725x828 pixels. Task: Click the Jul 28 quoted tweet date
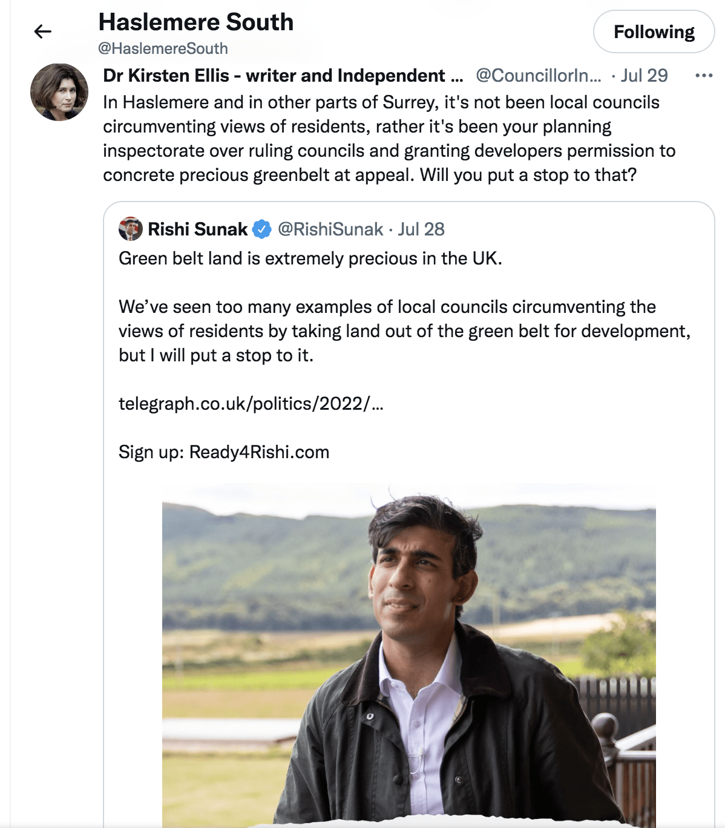tap(421, 229)
